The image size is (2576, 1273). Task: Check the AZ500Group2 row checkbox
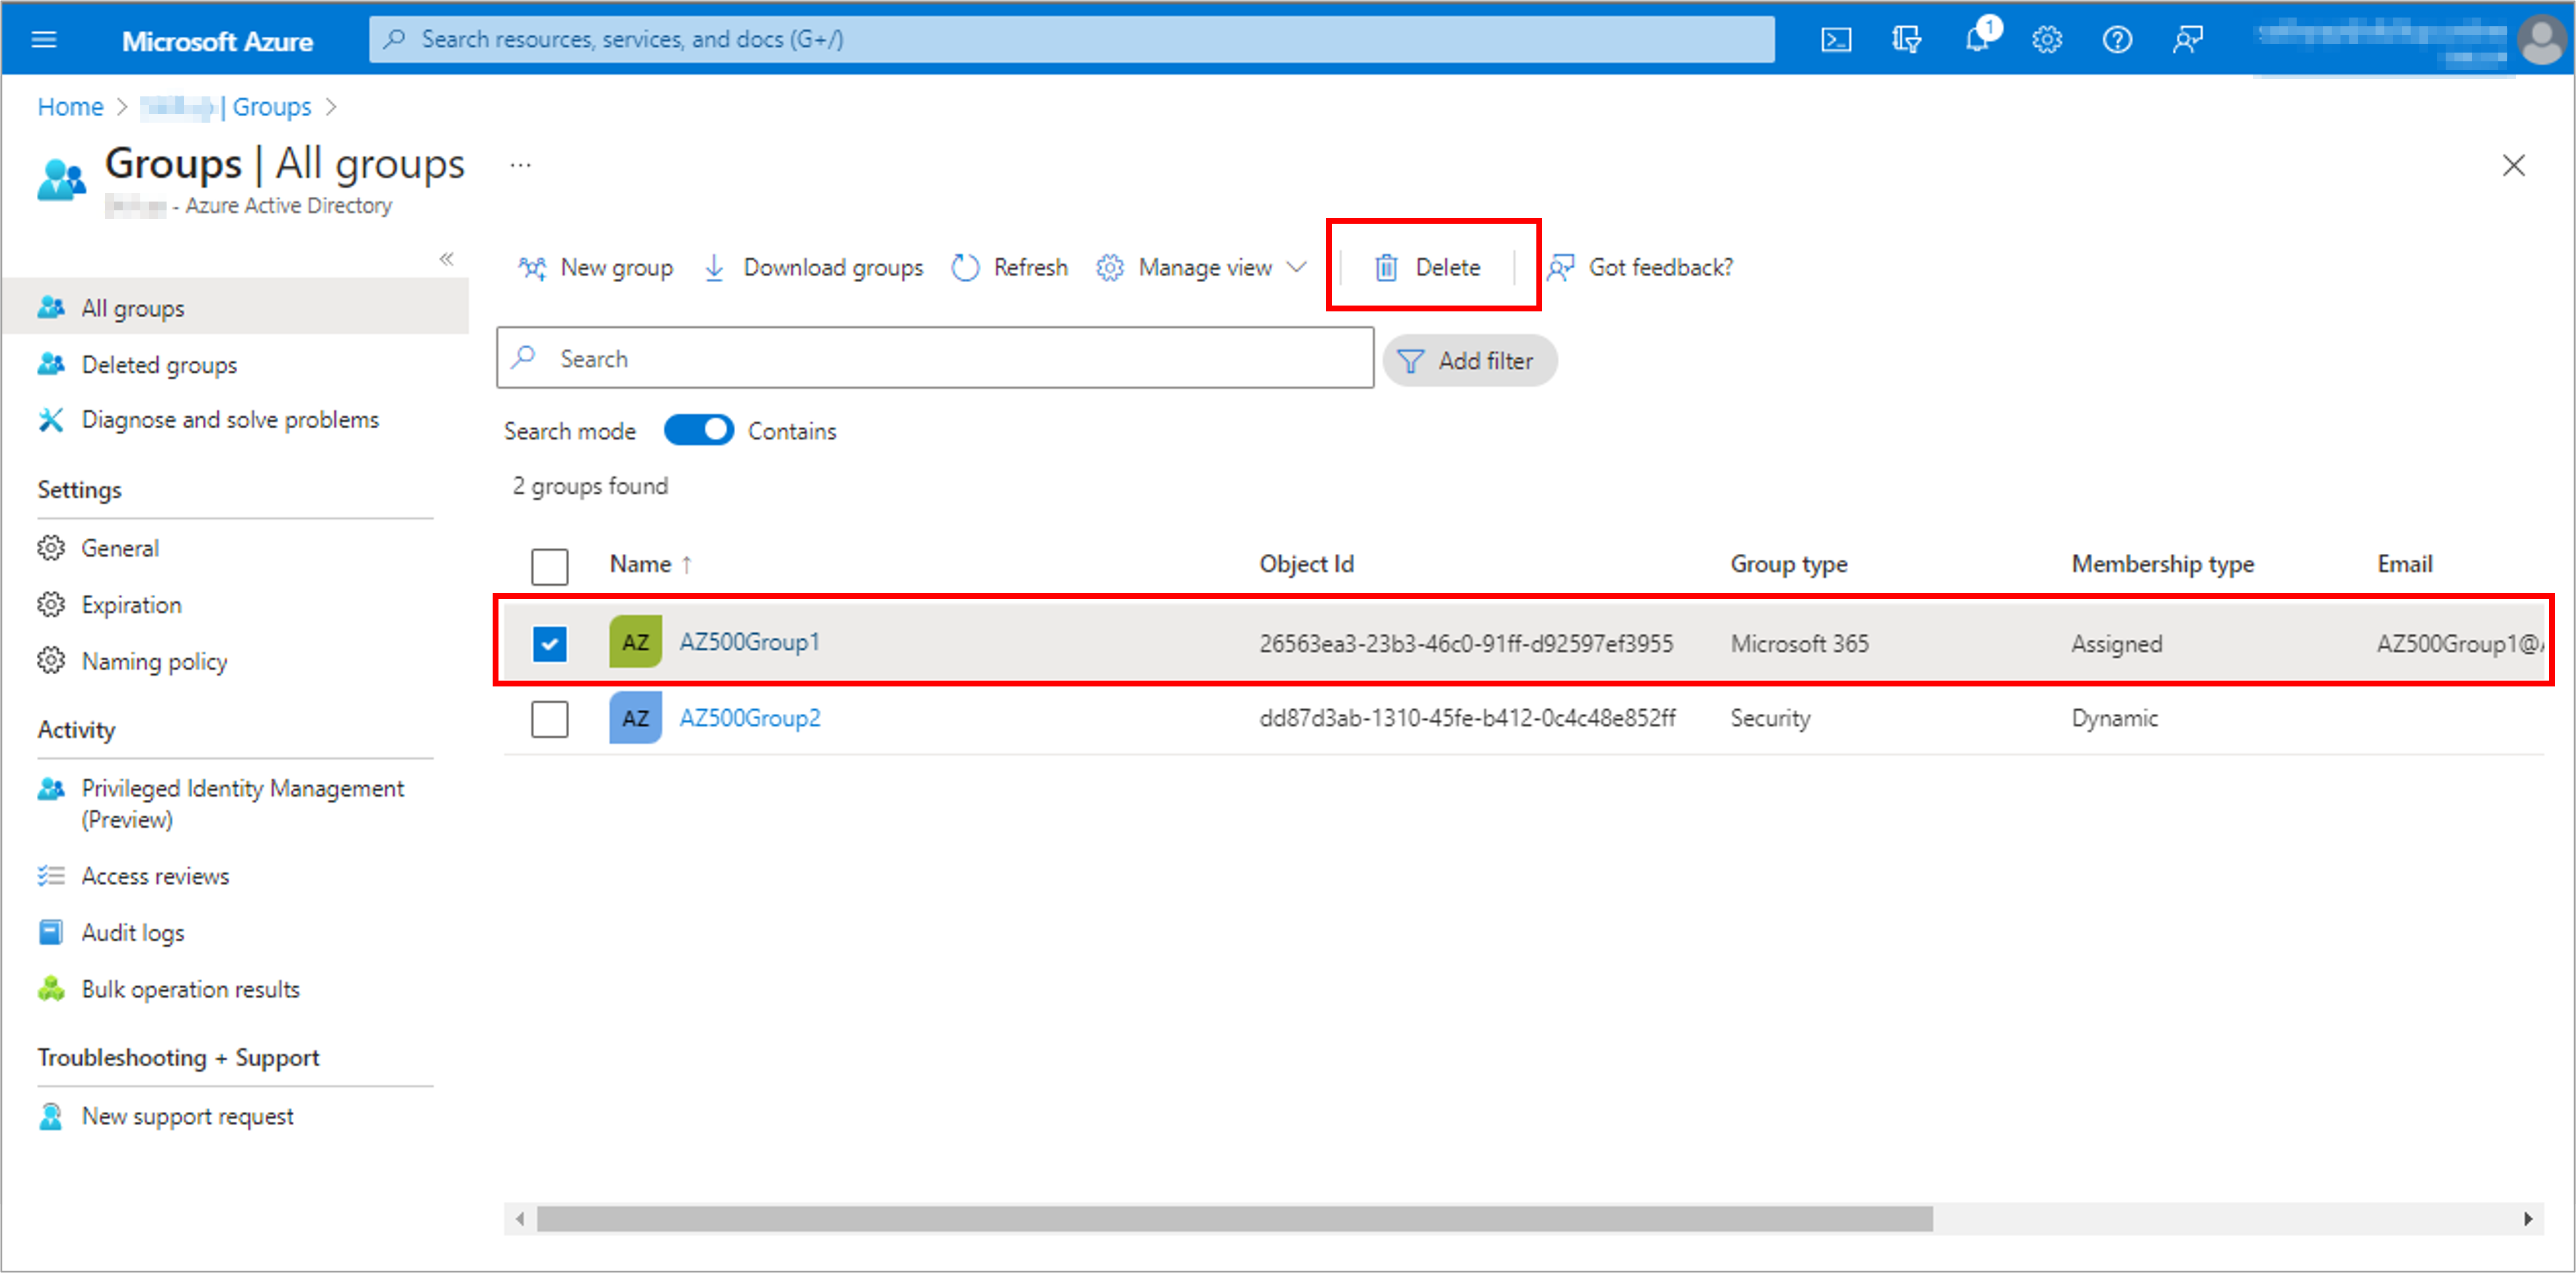[550, 718]
